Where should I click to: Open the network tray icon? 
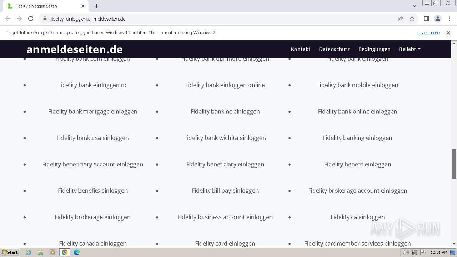click(x=415, y=252)
